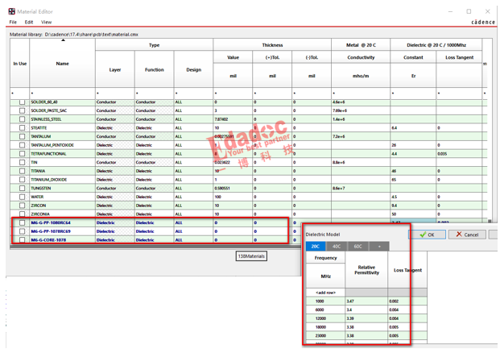The height and width of the screenshot is (349, 500).
Task: Tick the In Use checkbox for STEATITE
Action: point(22,127)
